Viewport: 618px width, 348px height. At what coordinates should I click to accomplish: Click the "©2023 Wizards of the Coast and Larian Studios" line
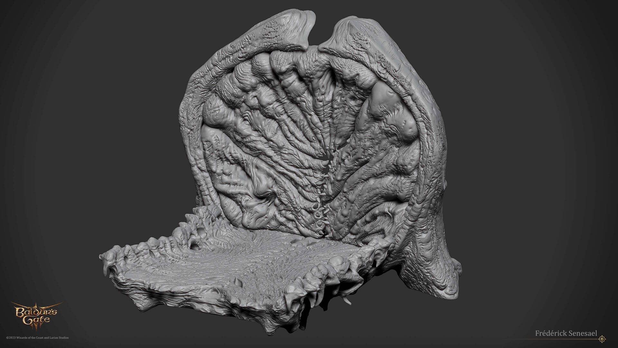tap(37, 338)
